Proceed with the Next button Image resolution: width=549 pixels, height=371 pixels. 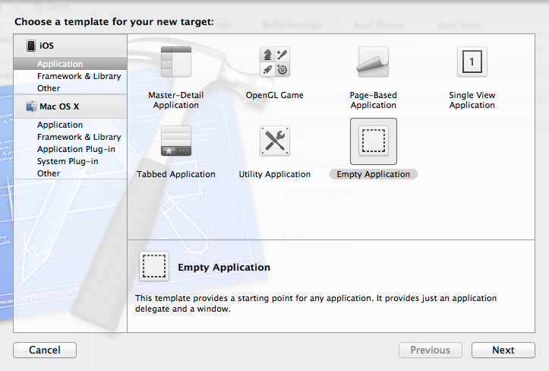click(x=503, y=350)
